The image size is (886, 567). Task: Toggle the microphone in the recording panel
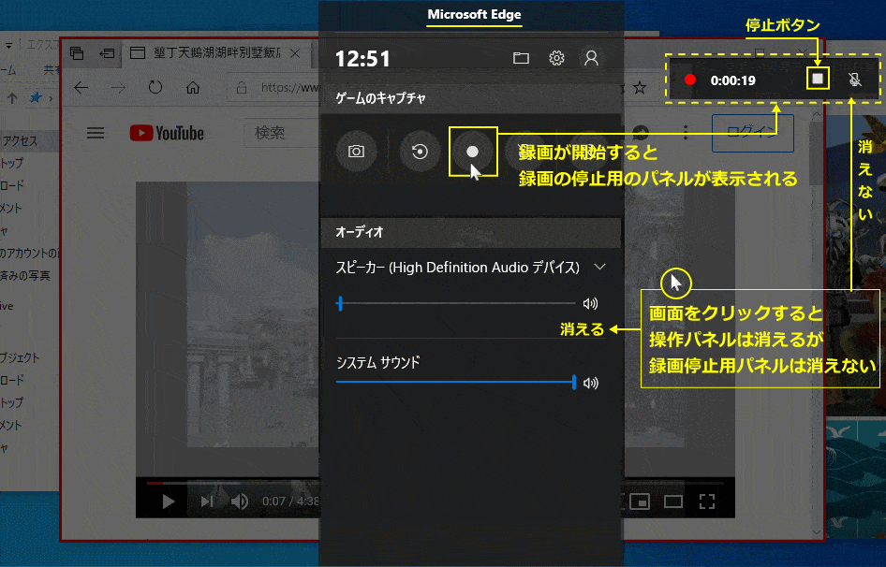click(x=855, y=80)
